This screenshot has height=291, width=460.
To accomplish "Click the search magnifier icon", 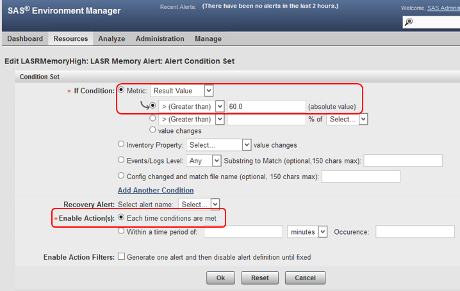I will coord(409,22).
